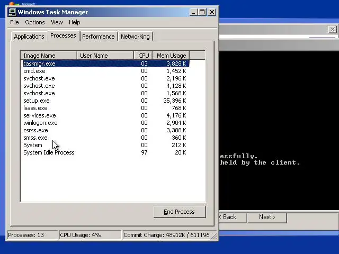Switch to the Performance tab
The image size is (339, 254).
[99, 37]
